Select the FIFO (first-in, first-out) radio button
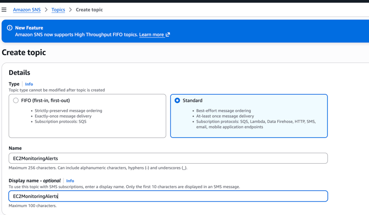The image size is (369, 215). coord(16,101)
